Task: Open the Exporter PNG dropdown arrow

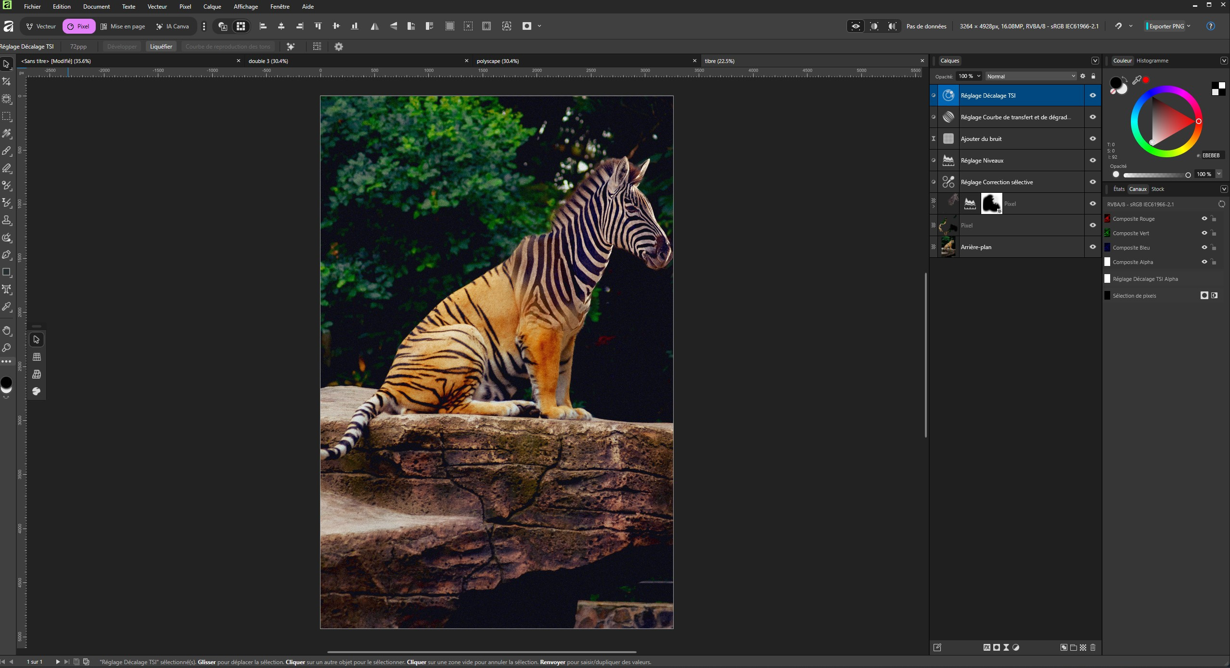Action: click(1189, 26)
